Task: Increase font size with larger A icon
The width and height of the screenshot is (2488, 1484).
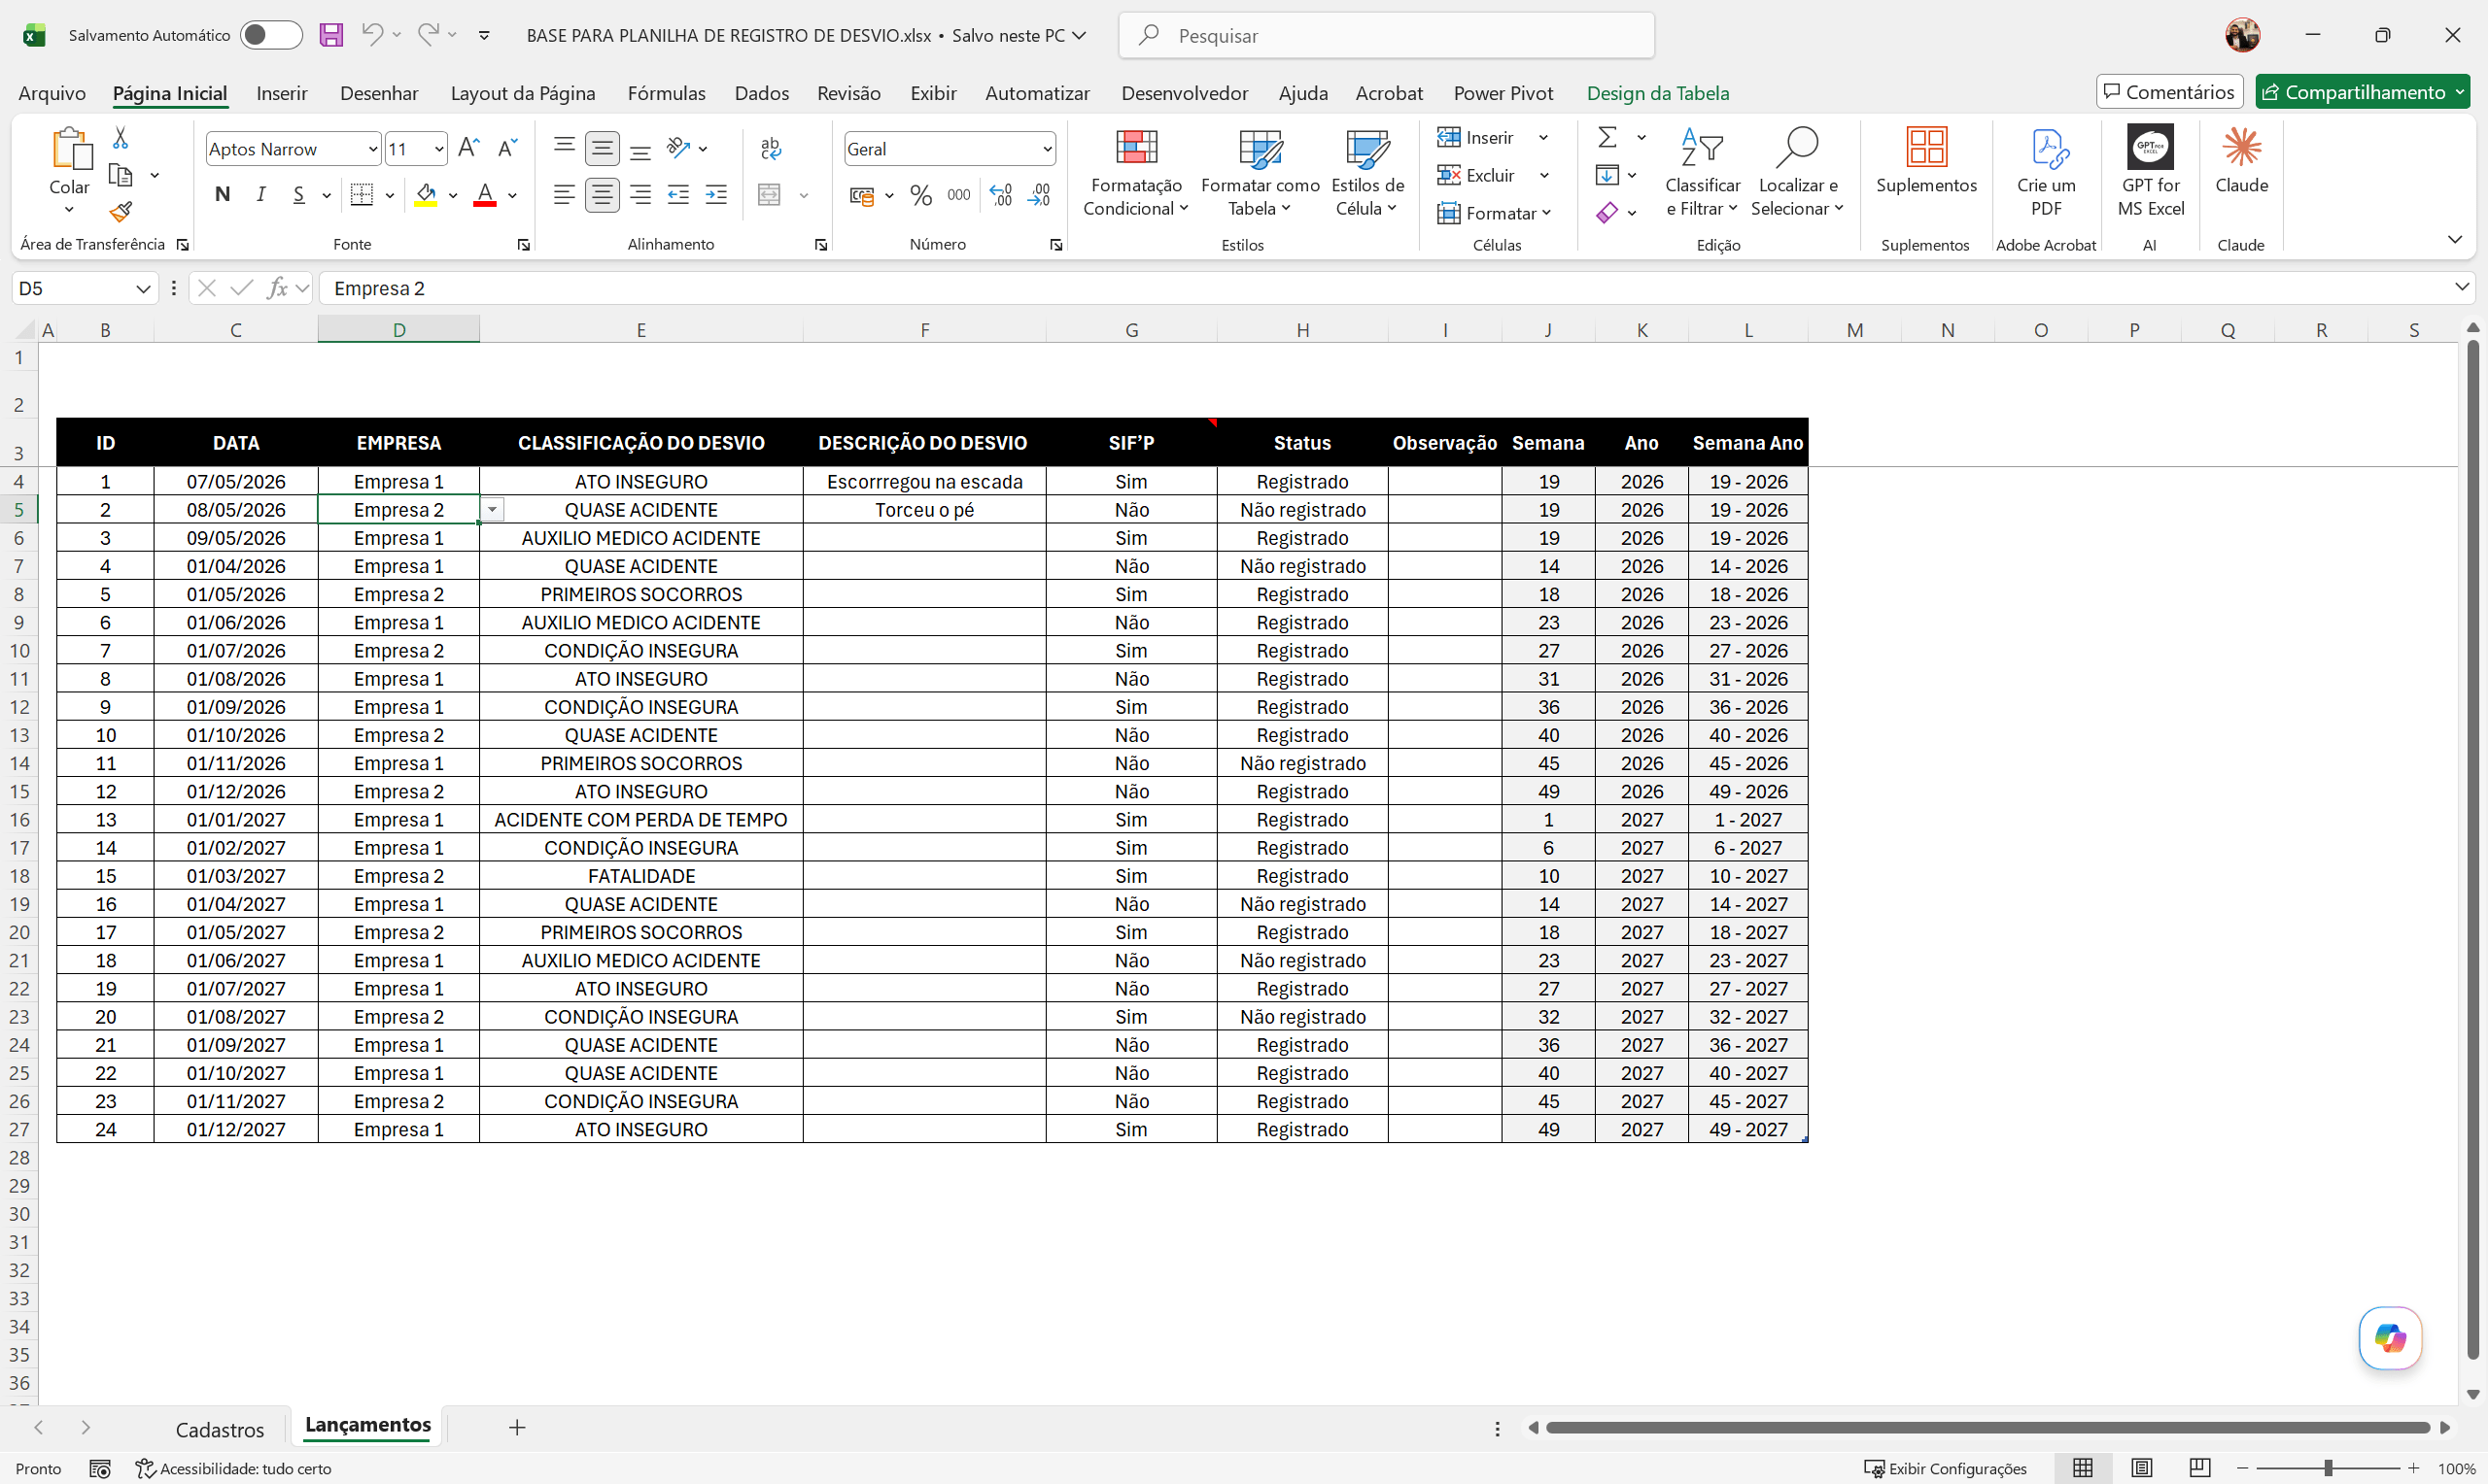Action: pos(468,148)
